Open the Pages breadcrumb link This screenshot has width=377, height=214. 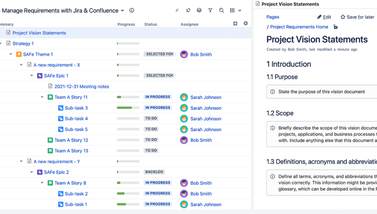(x=273, y=17)
